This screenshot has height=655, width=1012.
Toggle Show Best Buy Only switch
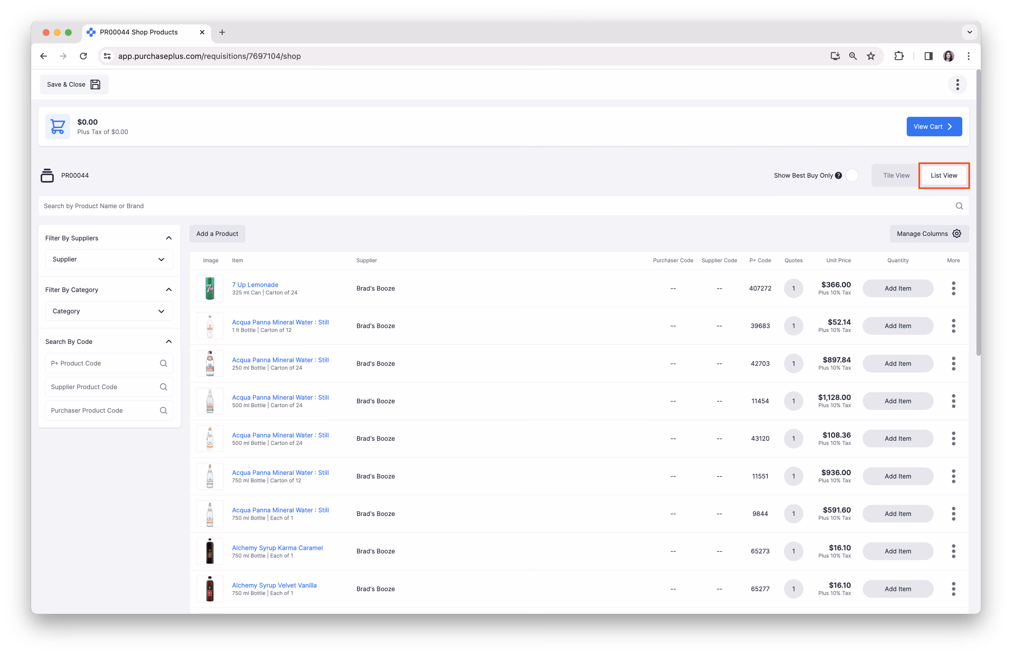coord(852,175)
